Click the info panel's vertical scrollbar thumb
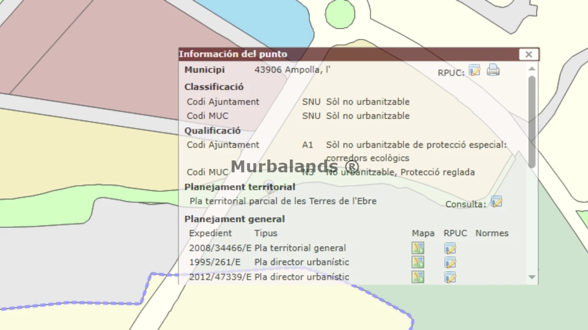Image resolution: width=588 pixels, height=330 pixels. (x=532, y=121)
